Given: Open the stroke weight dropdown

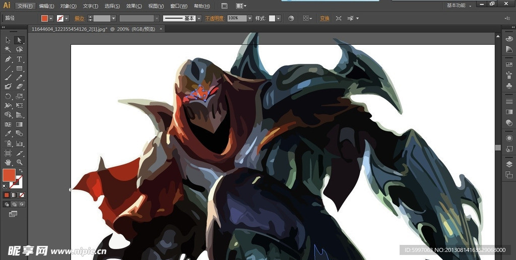Looking at the screenshot, I should pos(113,19).
